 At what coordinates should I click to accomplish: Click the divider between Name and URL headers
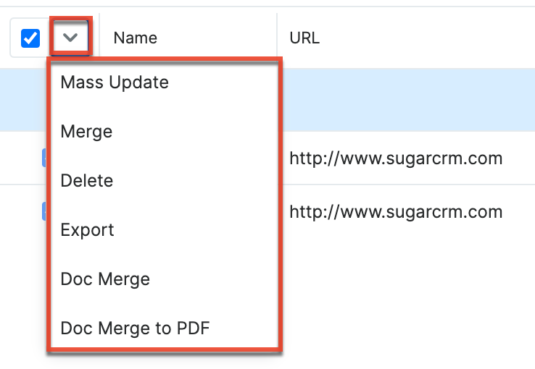point(277,38)
